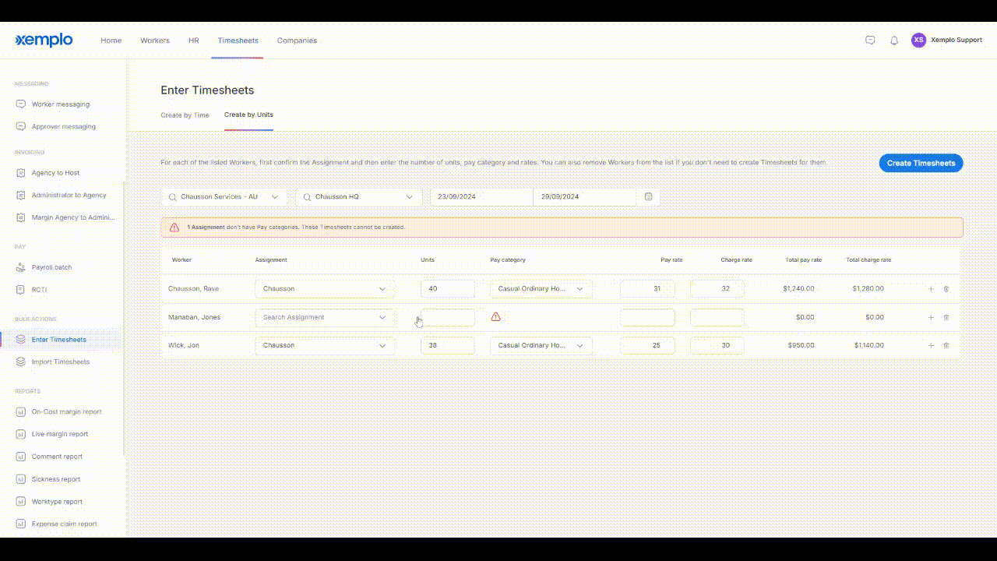Click the $1,240.00 total pay value

point(799,289)
